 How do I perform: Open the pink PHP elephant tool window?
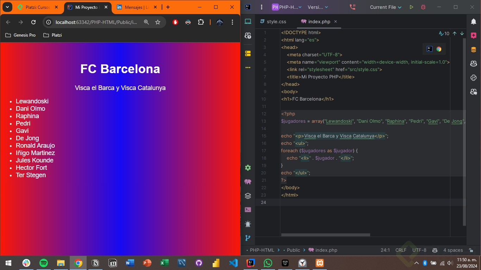248,182
